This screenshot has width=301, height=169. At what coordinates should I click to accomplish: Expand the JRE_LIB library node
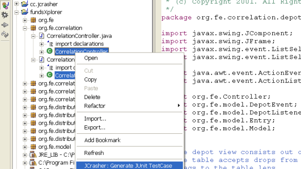point(25,155)
